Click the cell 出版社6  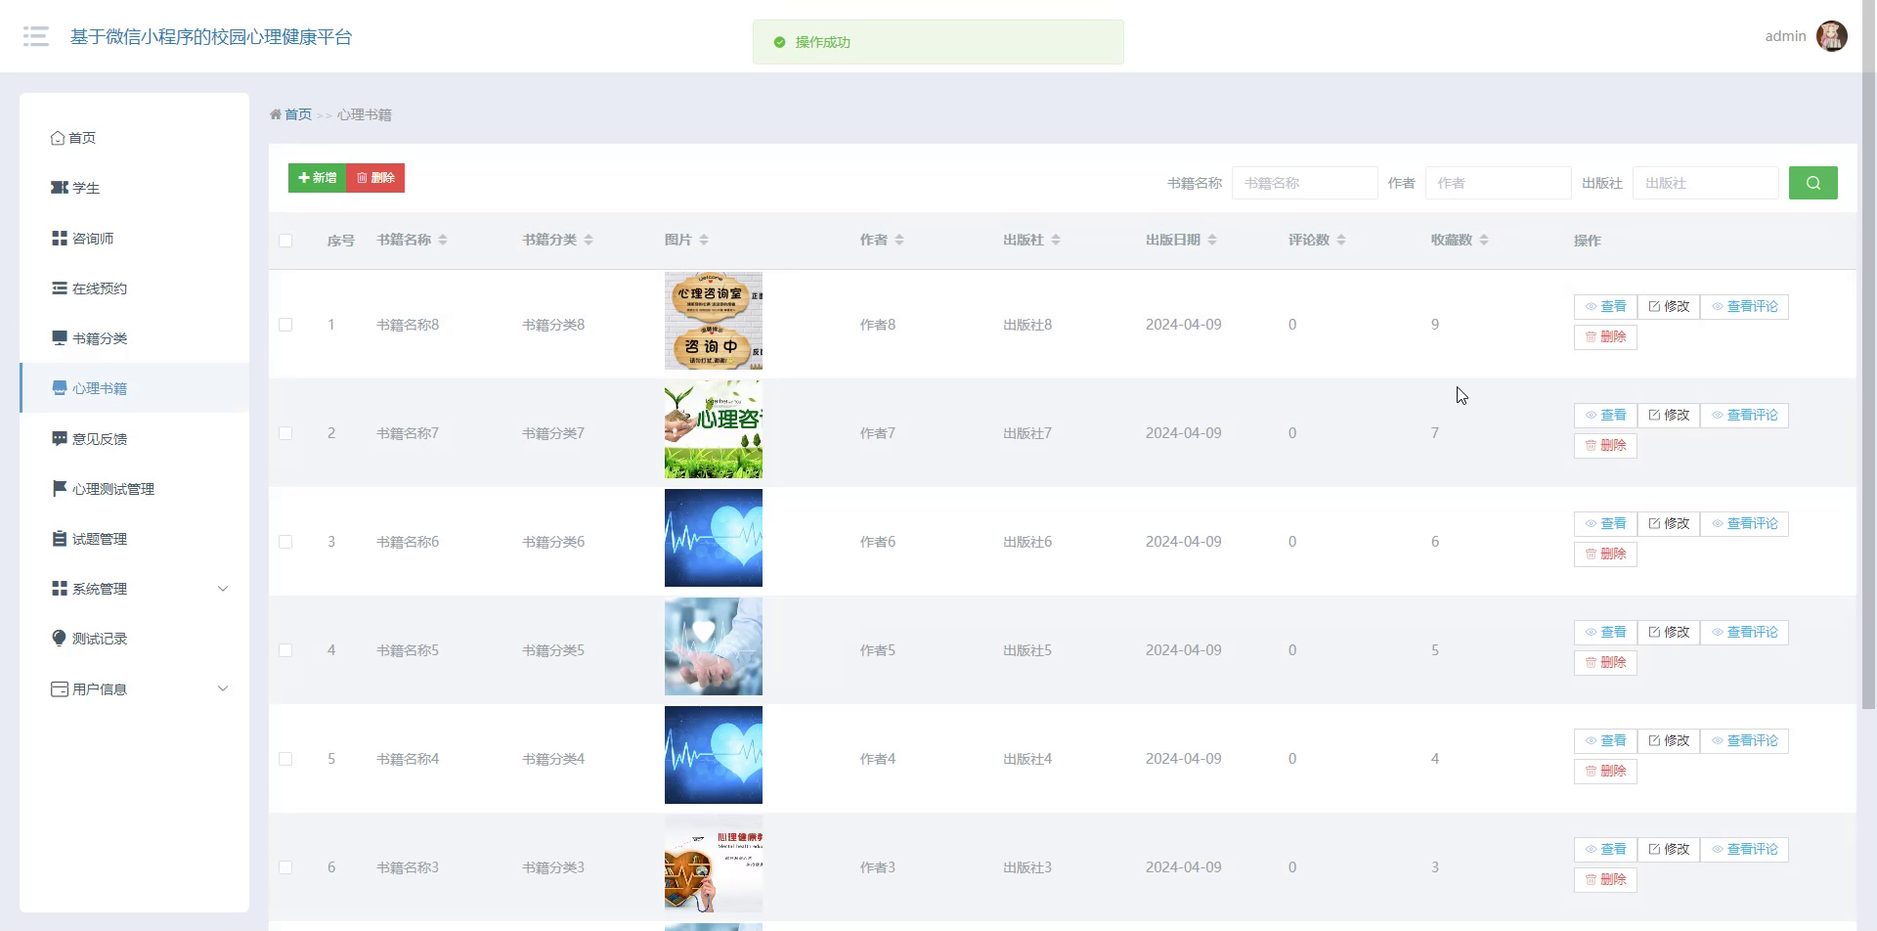tap(1027, 542)
